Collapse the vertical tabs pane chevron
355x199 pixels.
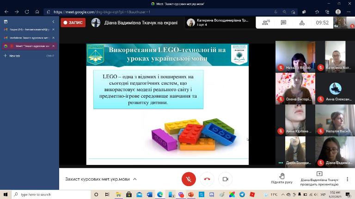[x=54, y=22]
